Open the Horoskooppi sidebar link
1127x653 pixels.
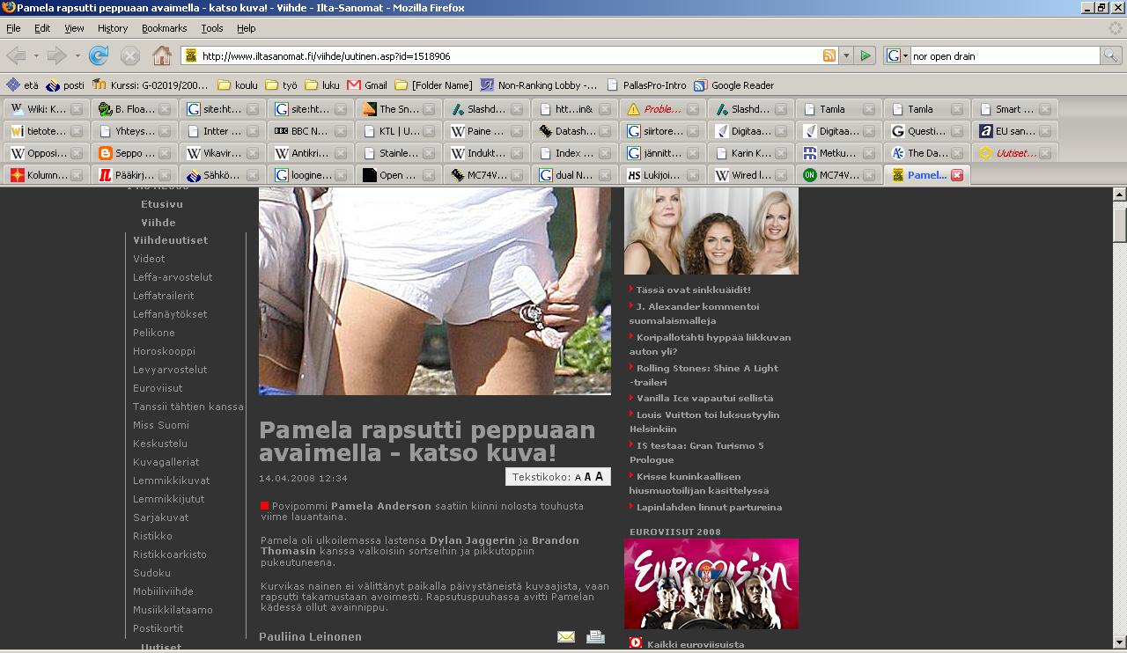(164, 351)
